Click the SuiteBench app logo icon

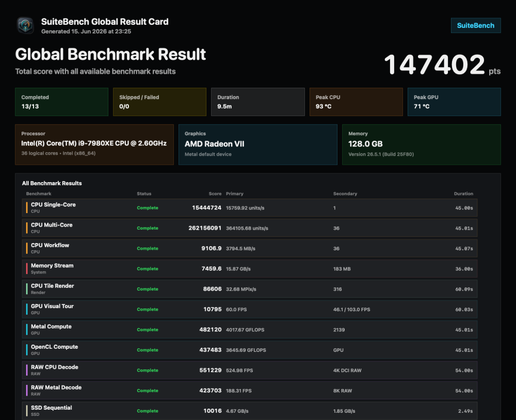point(25,26)
